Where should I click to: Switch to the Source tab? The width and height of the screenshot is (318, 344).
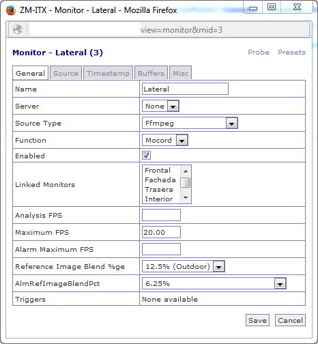coord(66,73)
